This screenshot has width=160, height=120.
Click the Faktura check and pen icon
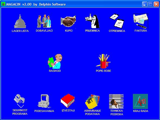pyautogui.click(x=141, y=21)
